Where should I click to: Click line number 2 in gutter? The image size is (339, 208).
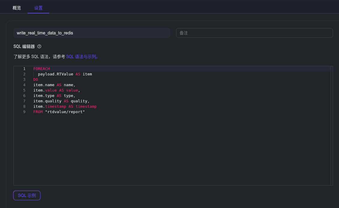24,74
